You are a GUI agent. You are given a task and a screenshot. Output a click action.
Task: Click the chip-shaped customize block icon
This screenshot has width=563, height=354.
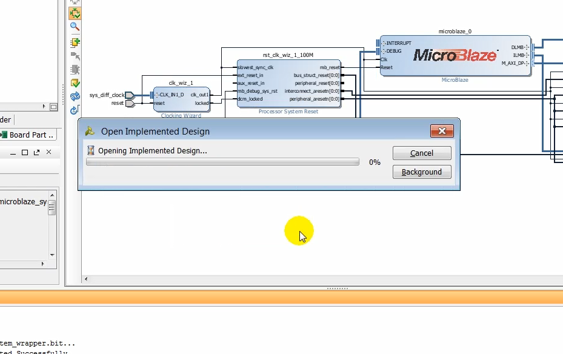[75, 70]
